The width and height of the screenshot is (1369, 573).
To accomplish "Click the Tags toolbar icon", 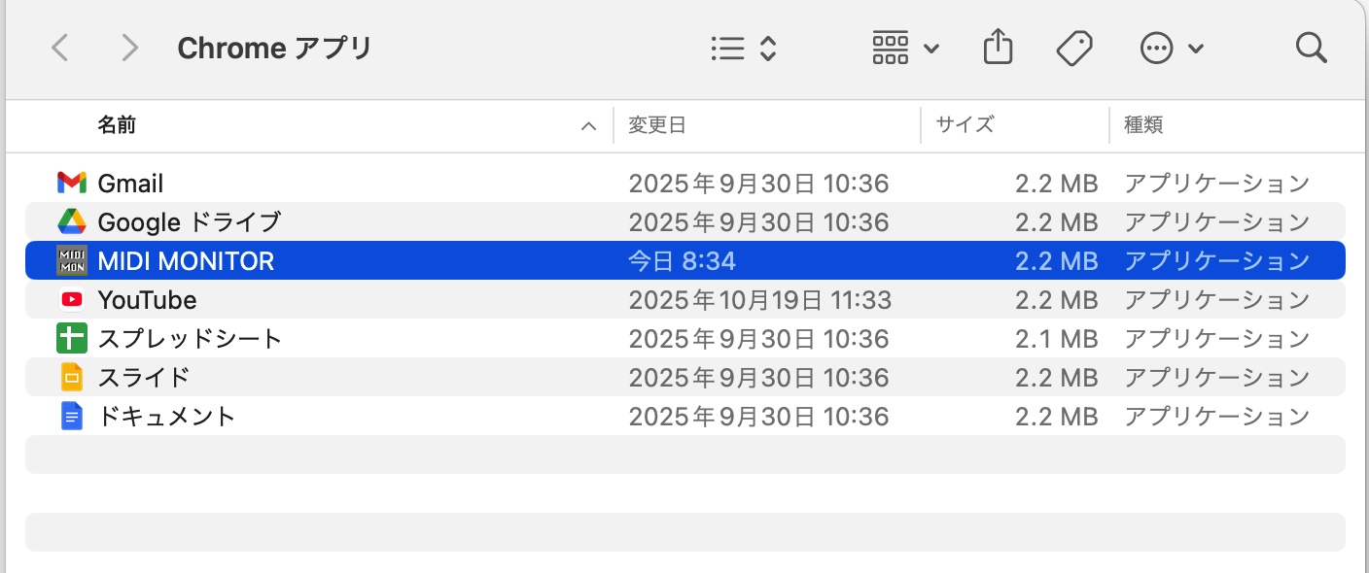I will (1074, 48).
